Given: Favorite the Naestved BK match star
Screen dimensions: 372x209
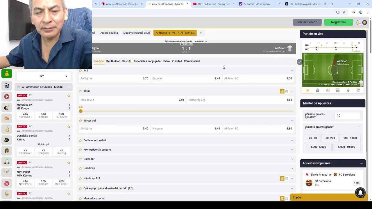Looking at the screenshot, I should tap(69, 96).
